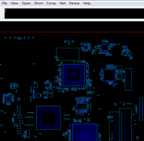The width and height of the screenshot is (144, 141).
Task: Click the vertical connector filled with blue dot pins
Action: click(x=141, y=109)
